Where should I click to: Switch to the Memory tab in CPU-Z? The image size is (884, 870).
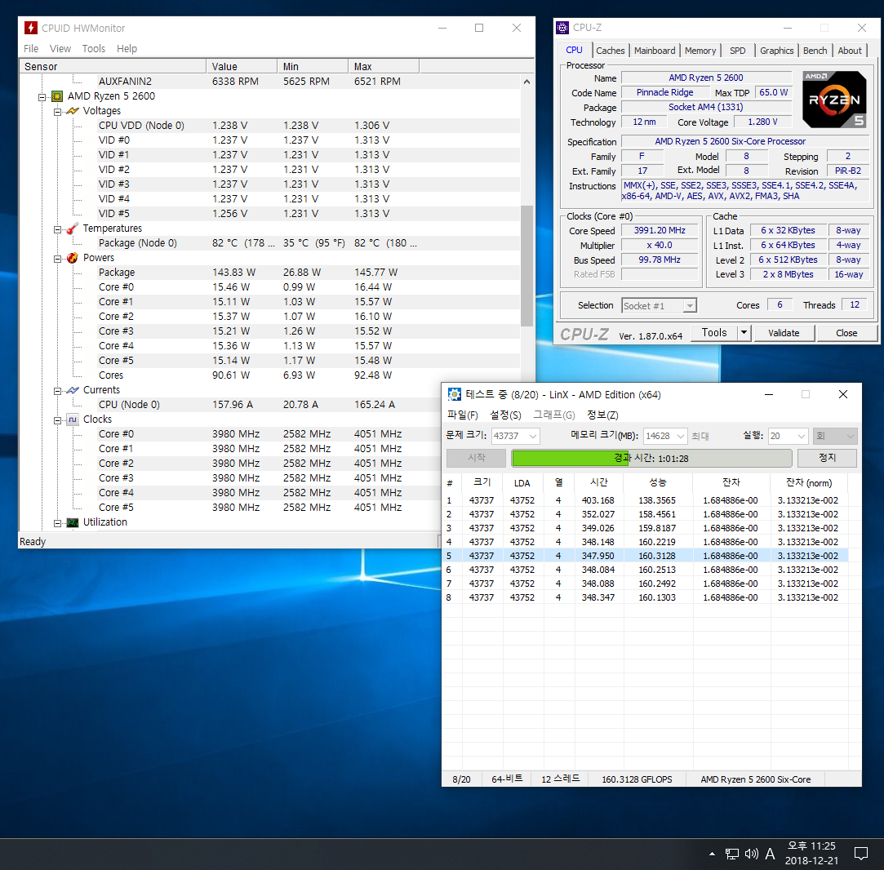pos(700,50)
